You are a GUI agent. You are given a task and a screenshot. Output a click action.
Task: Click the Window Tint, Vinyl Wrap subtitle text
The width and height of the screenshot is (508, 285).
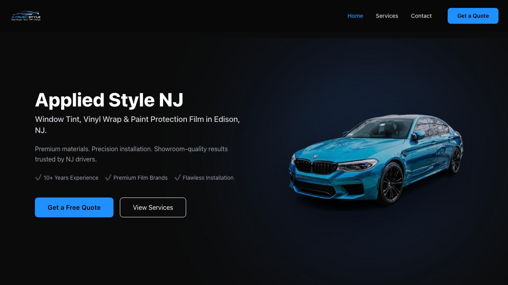(137, 125)
